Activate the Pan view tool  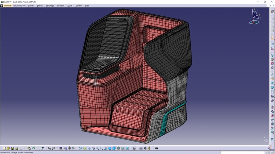coord(89,149)
